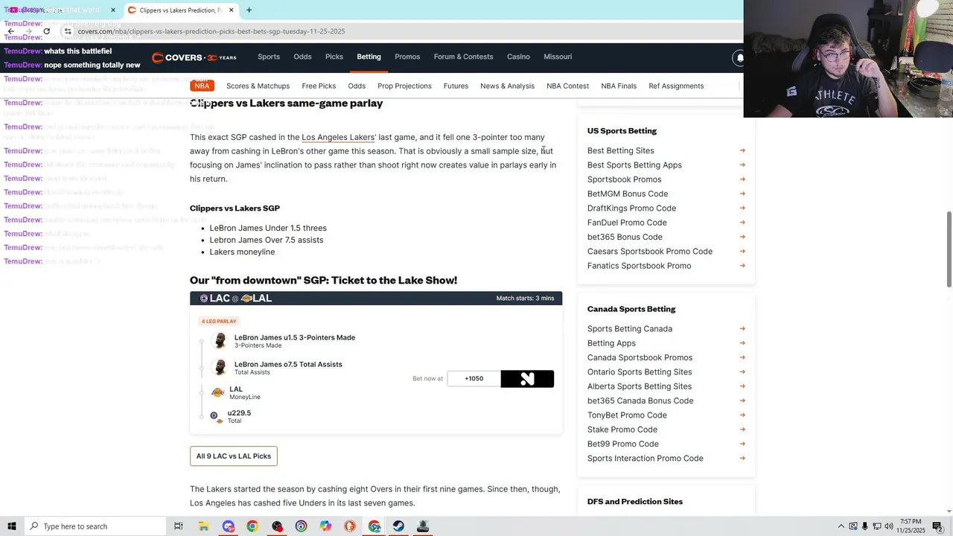Open File Explorer from the taskbar

[203, 526]
